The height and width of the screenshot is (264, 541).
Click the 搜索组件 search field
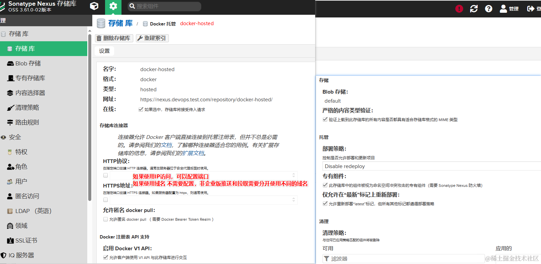164,6
